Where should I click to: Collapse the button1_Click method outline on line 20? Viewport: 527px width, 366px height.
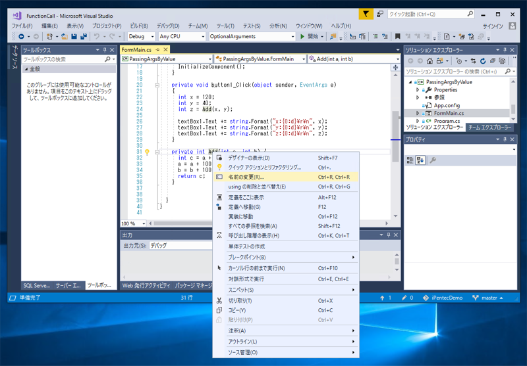(157, 85)
